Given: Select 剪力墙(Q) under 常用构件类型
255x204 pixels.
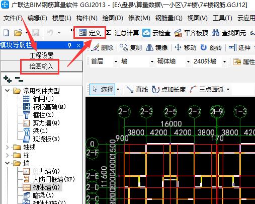Looking at the screenshot, I should click(41, 123).
